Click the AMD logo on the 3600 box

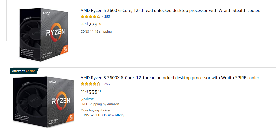click(46, 13)
